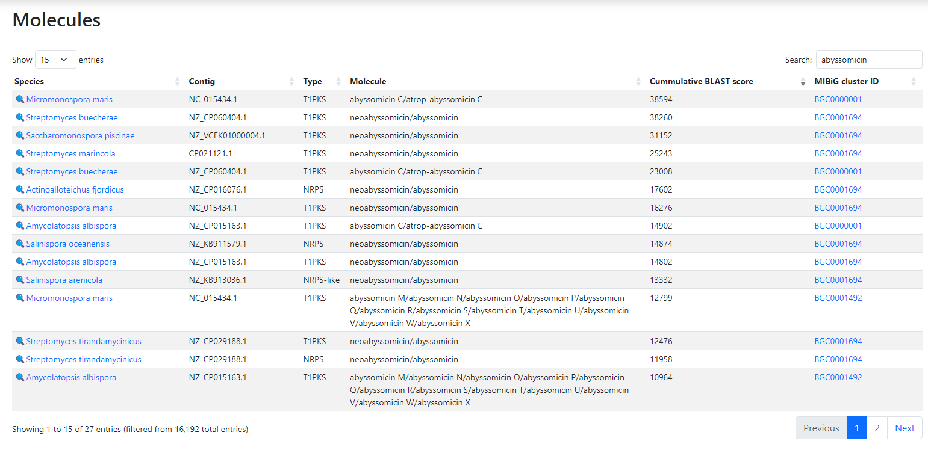Open magnifier icon for Amycolatopsis albispora 10964 row

pyautogui.click(x=20, y=377)
